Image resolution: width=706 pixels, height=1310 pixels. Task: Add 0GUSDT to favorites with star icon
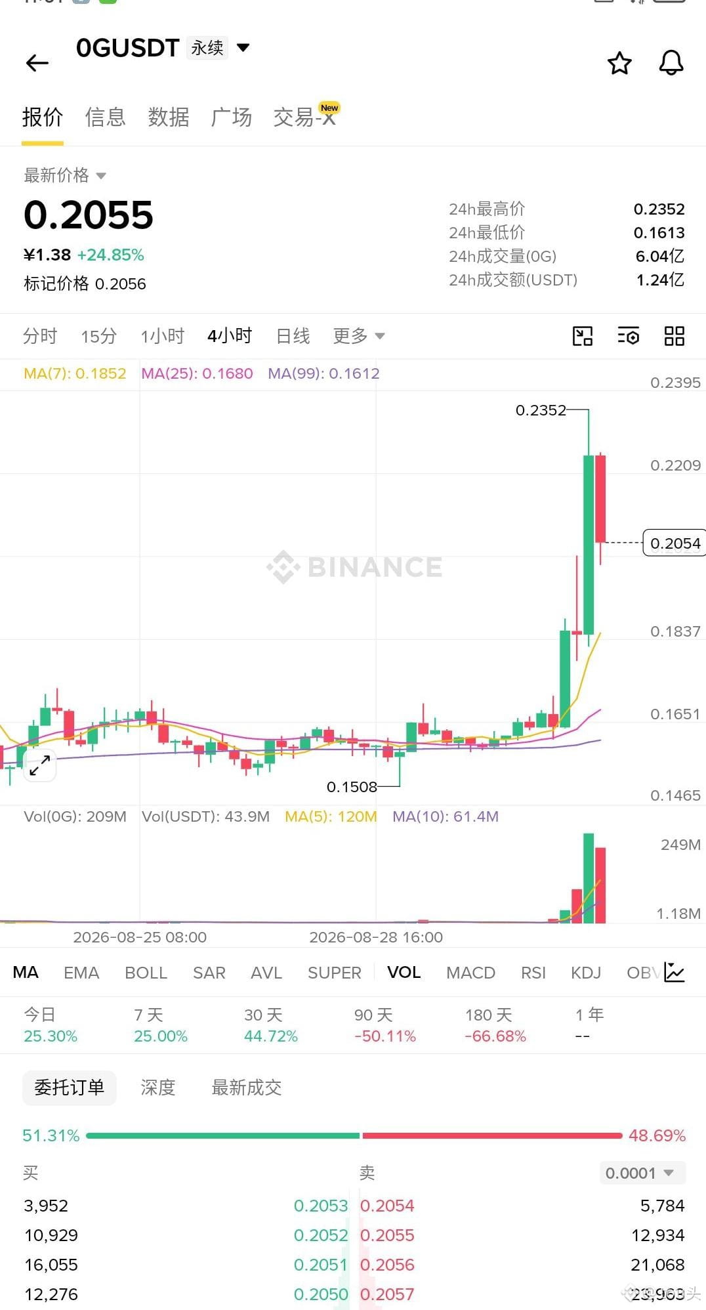point(619,63)
